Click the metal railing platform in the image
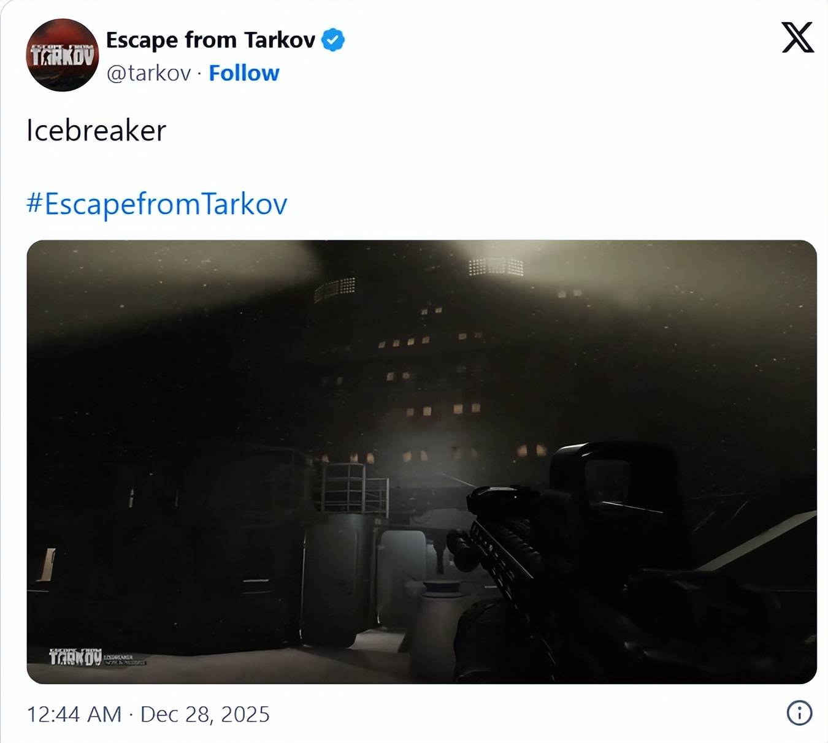Screen dimensions: 828x743 click(355, 489)
